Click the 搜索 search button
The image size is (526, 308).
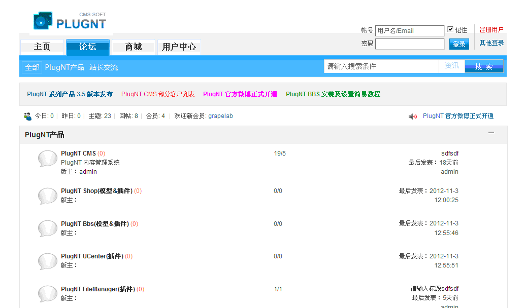click(483, 66)
